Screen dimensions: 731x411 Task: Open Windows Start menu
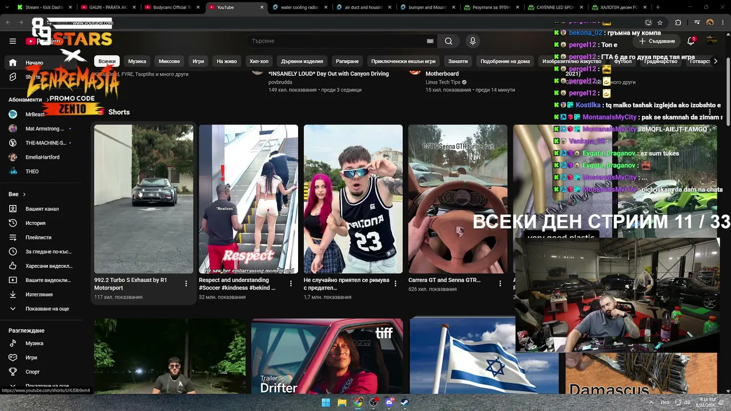pyautogui.click(x=326, y=402)
